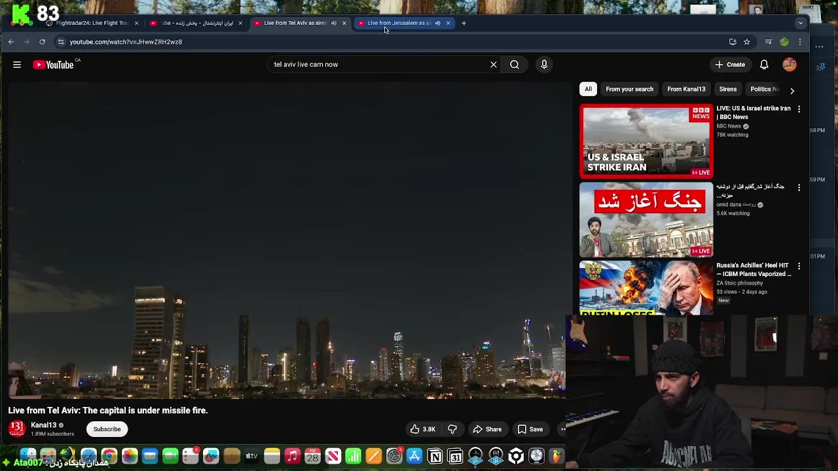
Task: Open Apple TV app in the Dock
Action: [251, 456]
